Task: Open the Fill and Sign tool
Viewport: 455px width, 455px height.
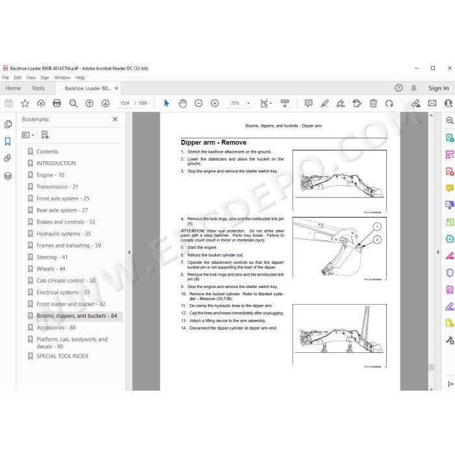Action: point(341,103)
